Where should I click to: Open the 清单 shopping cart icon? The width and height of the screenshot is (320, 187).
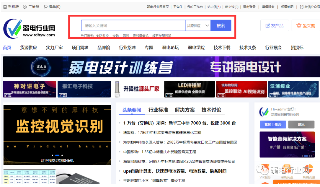point(45,7)
